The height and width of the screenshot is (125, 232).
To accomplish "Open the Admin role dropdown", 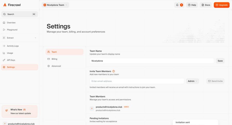I will 192,81.
